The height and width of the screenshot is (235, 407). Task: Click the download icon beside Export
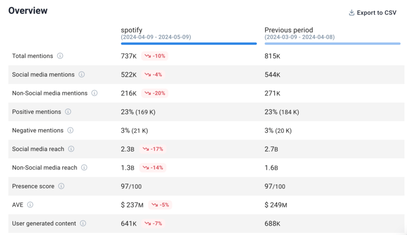tap(351, 13)
